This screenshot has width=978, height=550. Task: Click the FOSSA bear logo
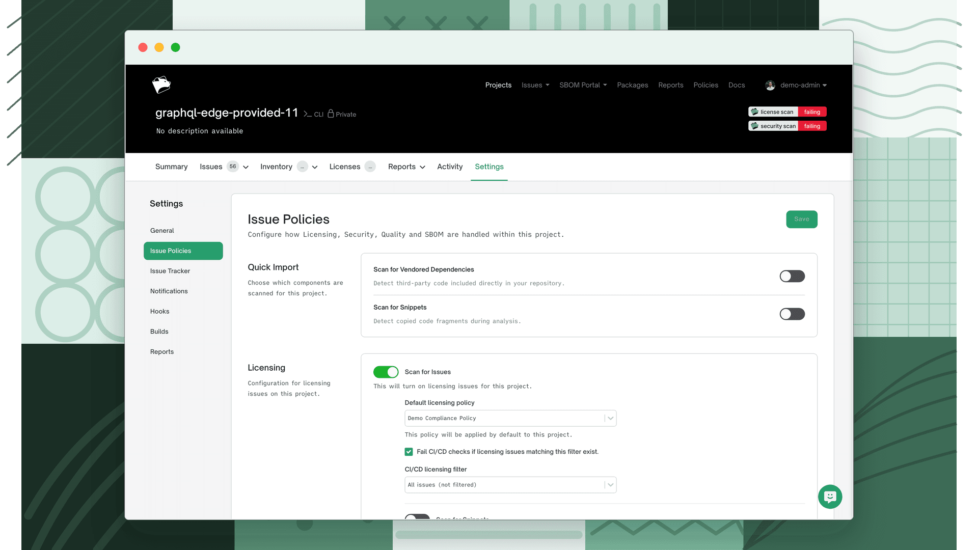[161, 85]
